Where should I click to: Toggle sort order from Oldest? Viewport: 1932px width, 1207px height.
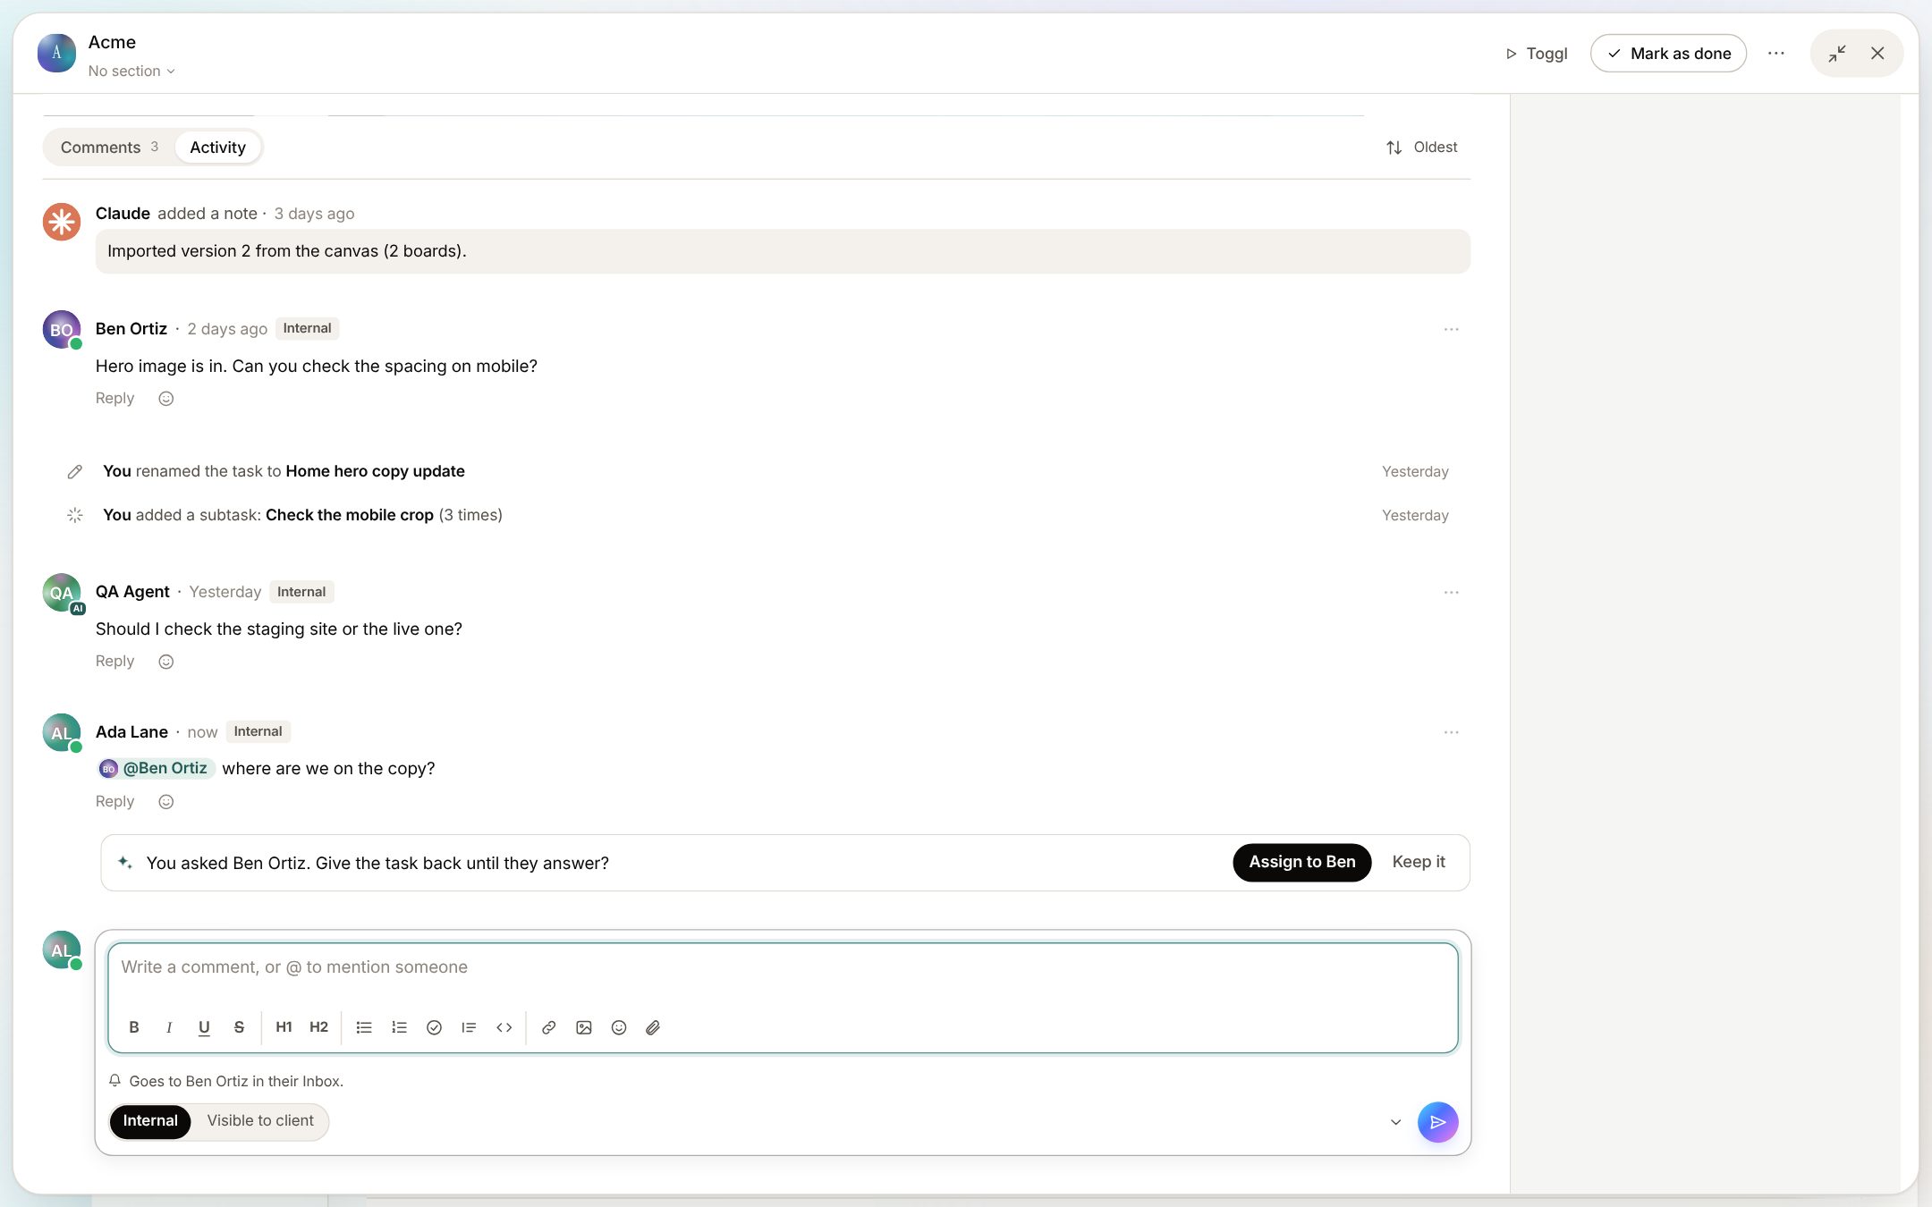(1421, 148)
